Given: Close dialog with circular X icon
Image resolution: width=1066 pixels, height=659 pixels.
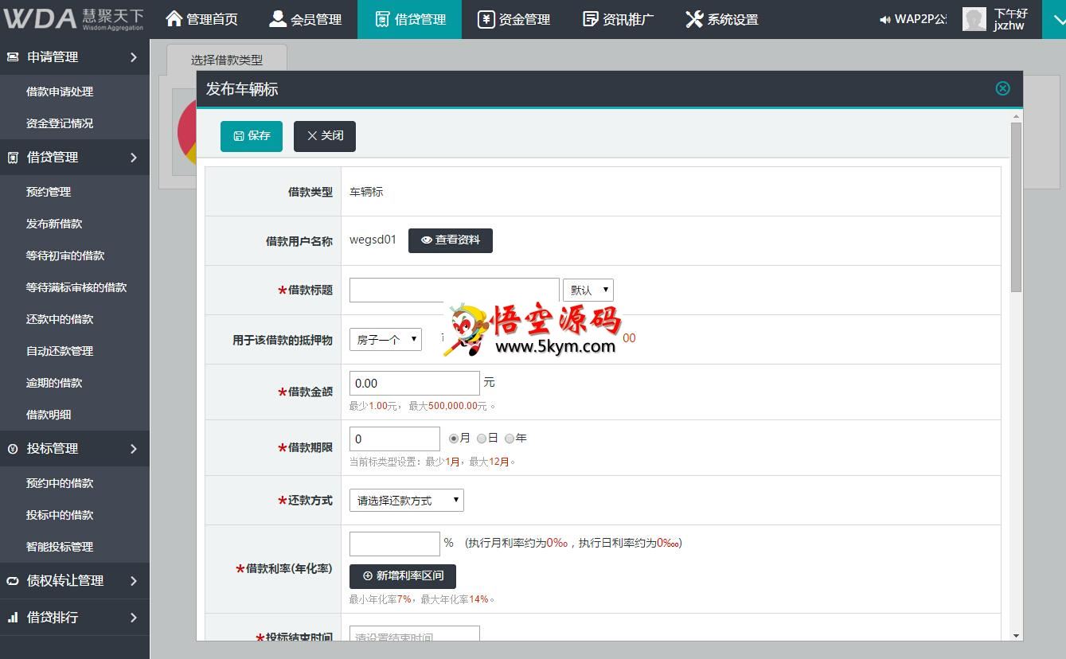Looking at the screenshot, I should click(x=1003, y=88).
